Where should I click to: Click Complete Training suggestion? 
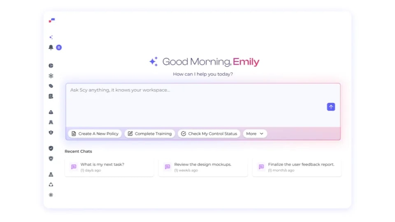[150, 134]
